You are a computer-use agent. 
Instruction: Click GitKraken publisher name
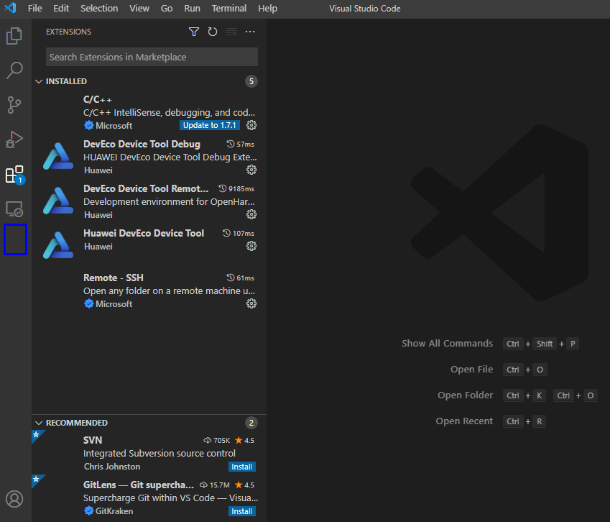pos(114,511)
